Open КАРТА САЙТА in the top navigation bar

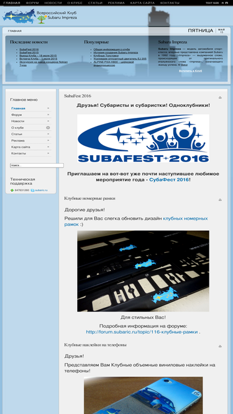142,3
